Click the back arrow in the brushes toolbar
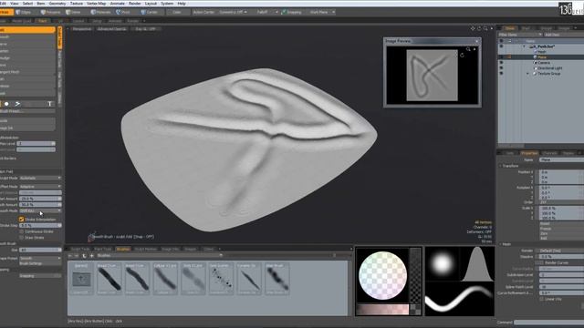 click(70, 255)
